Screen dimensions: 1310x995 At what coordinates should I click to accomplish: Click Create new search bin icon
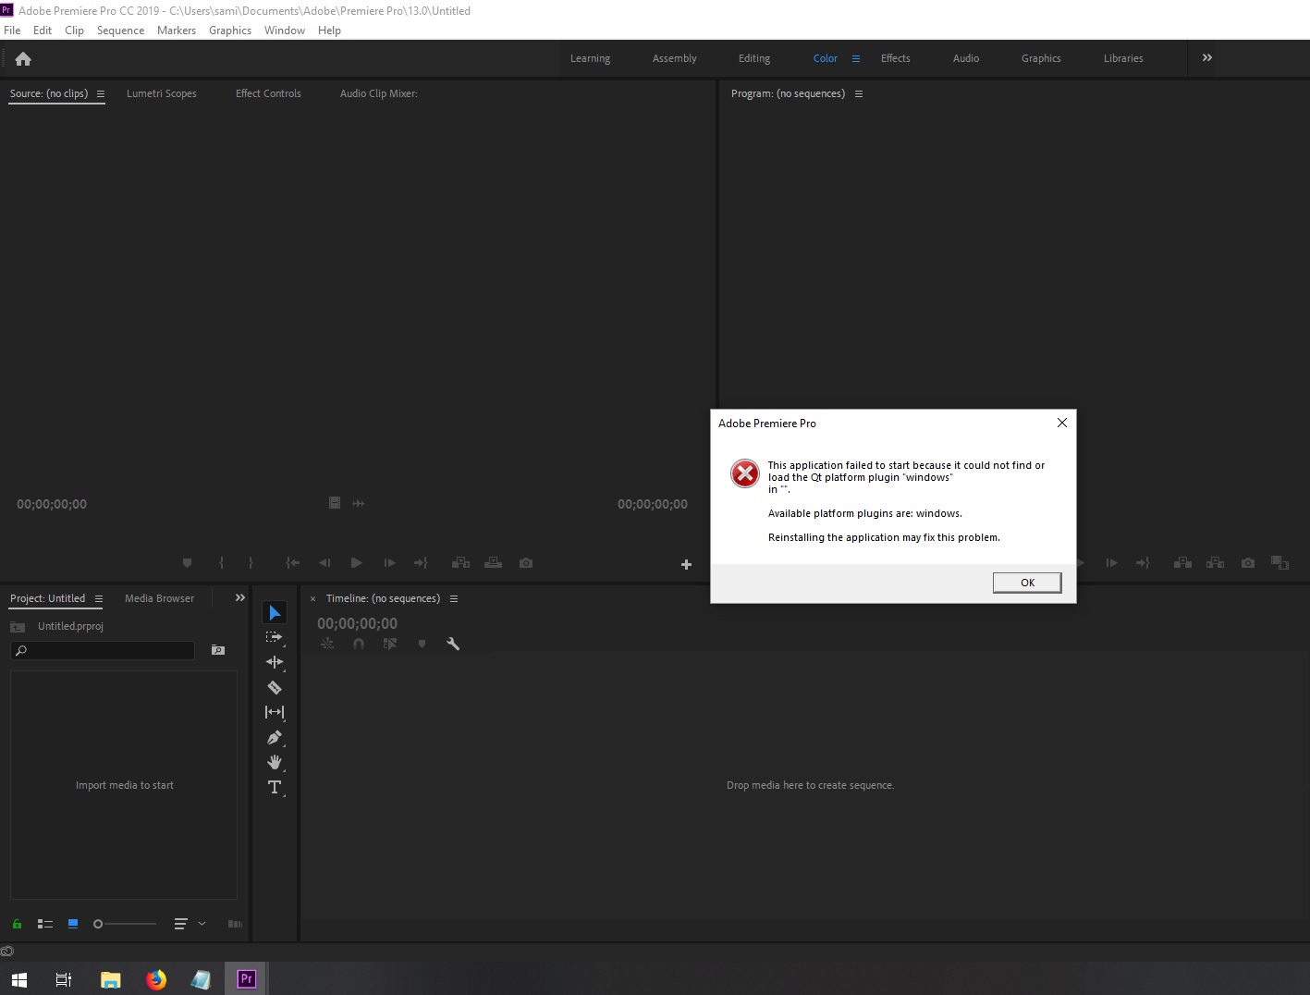(218, 650)
